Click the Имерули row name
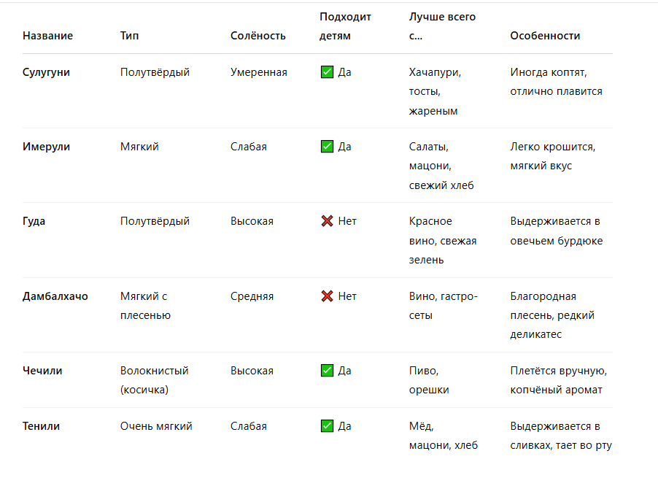 pyautogui.click(x=46, y=147)
